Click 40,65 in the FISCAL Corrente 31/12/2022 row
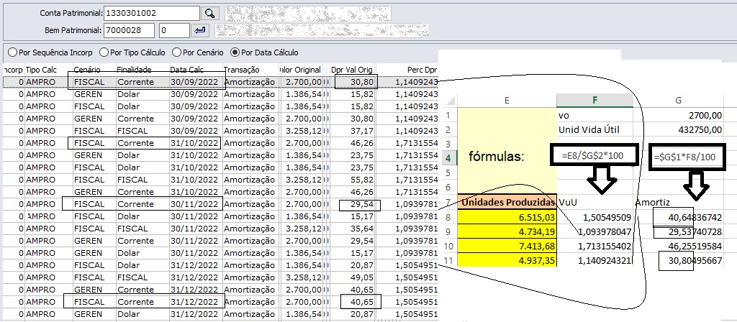The image size is (737, 322). pos(364,301)
